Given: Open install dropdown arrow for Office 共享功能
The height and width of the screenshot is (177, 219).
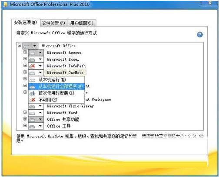Looking at the screenshot, I should (x=40, y=119).
